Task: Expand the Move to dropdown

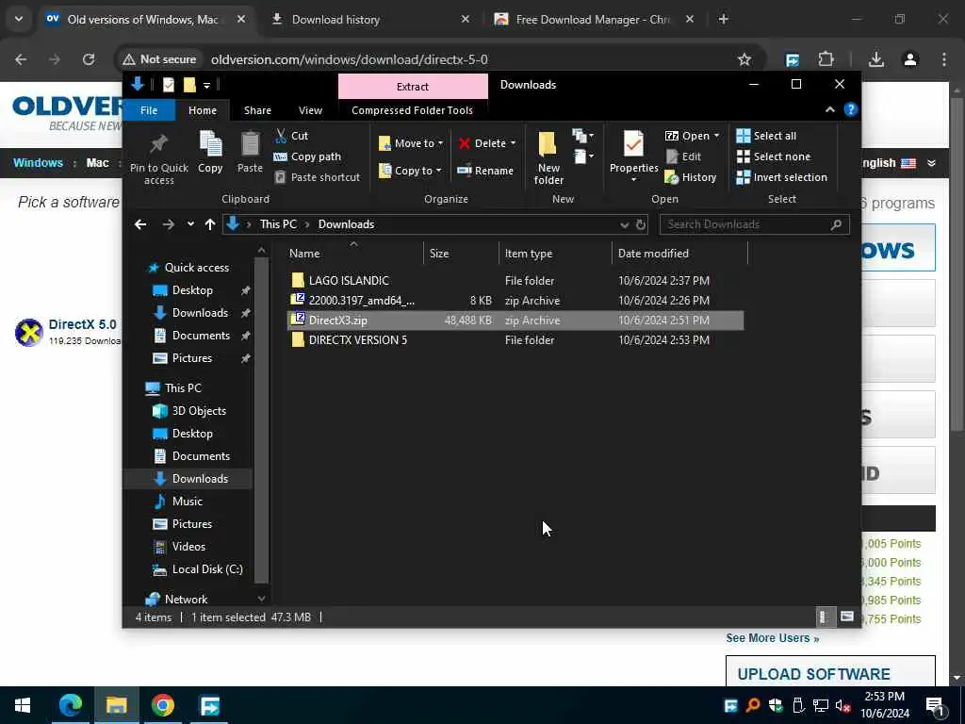Action: point(440,143)
